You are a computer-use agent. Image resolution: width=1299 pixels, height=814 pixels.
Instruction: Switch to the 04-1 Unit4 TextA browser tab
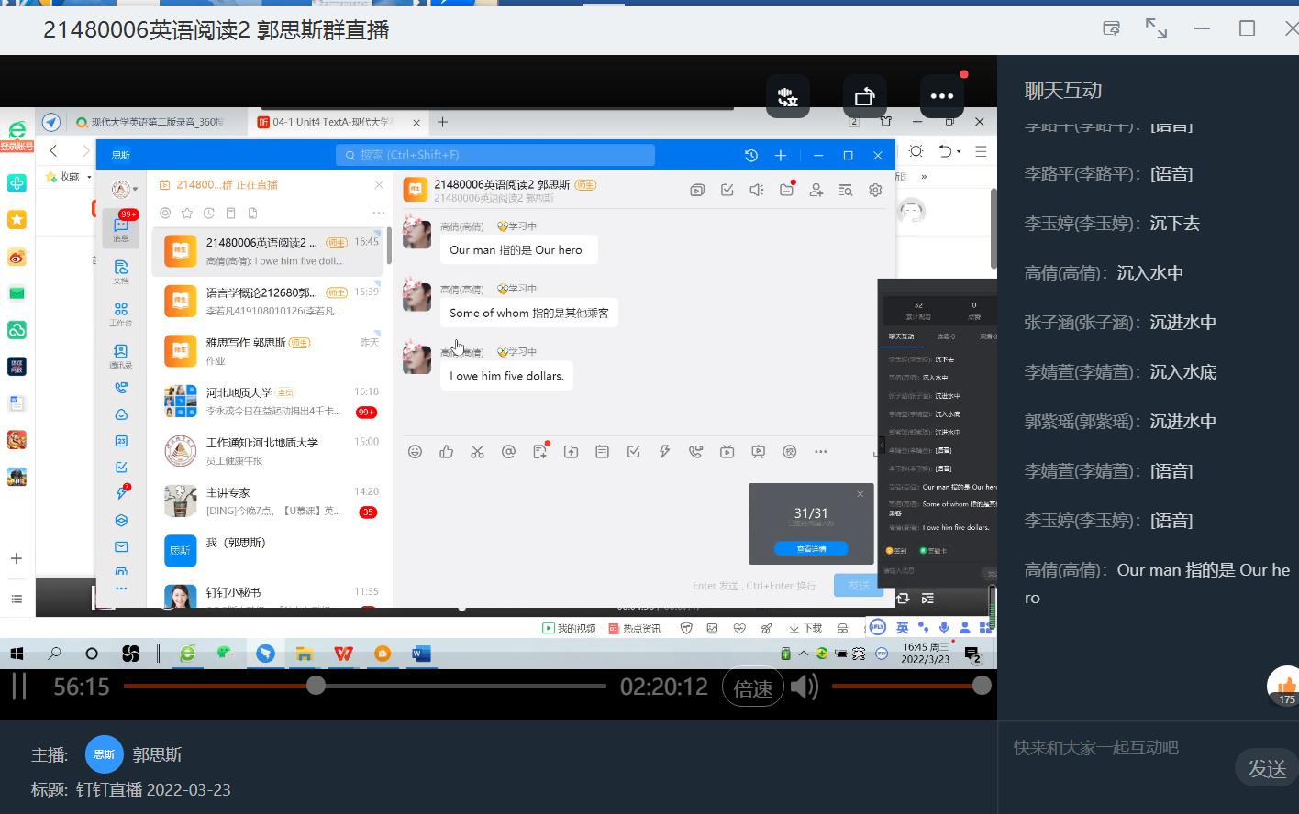coord(335,122)
